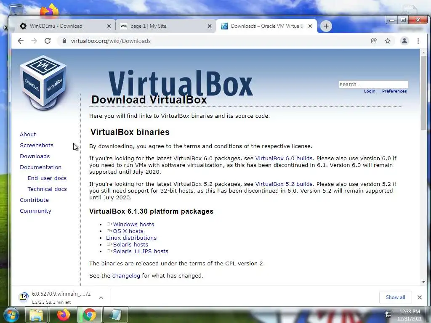Go back with the browser back arrow
Screen dimensions: 431x323
pos(21,41)
